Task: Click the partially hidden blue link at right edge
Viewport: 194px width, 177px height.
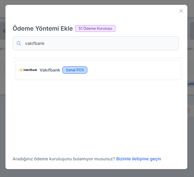Action: pyautogui.click(x=190, y=84)
